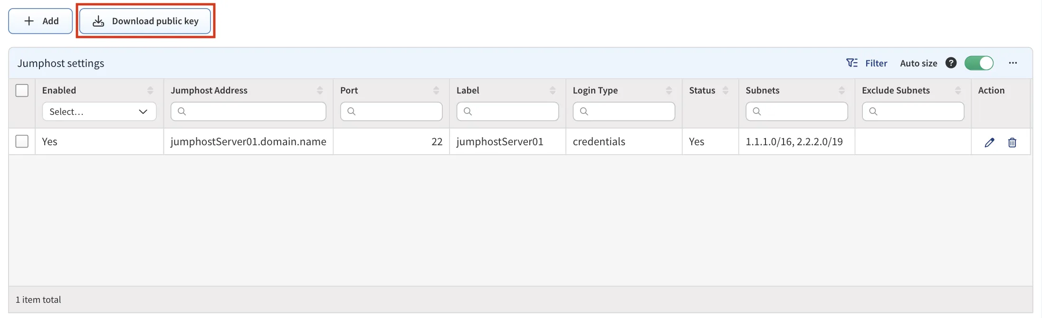Open the Auto size help question mark
The width and height of the screenshot is (1042, 318).
tap(951, 63)
